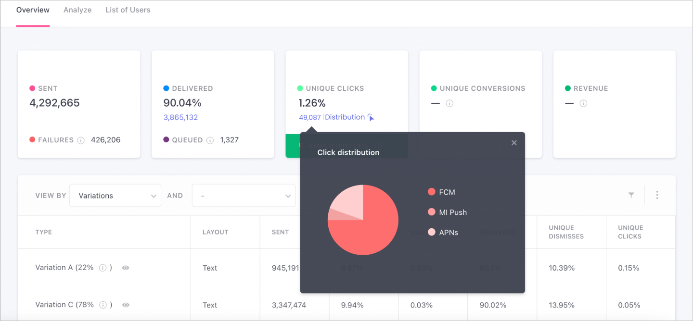Screen dimensions: 693x321
Task: Click the 49,087 unique clicks count
Action: coord(309,117)
